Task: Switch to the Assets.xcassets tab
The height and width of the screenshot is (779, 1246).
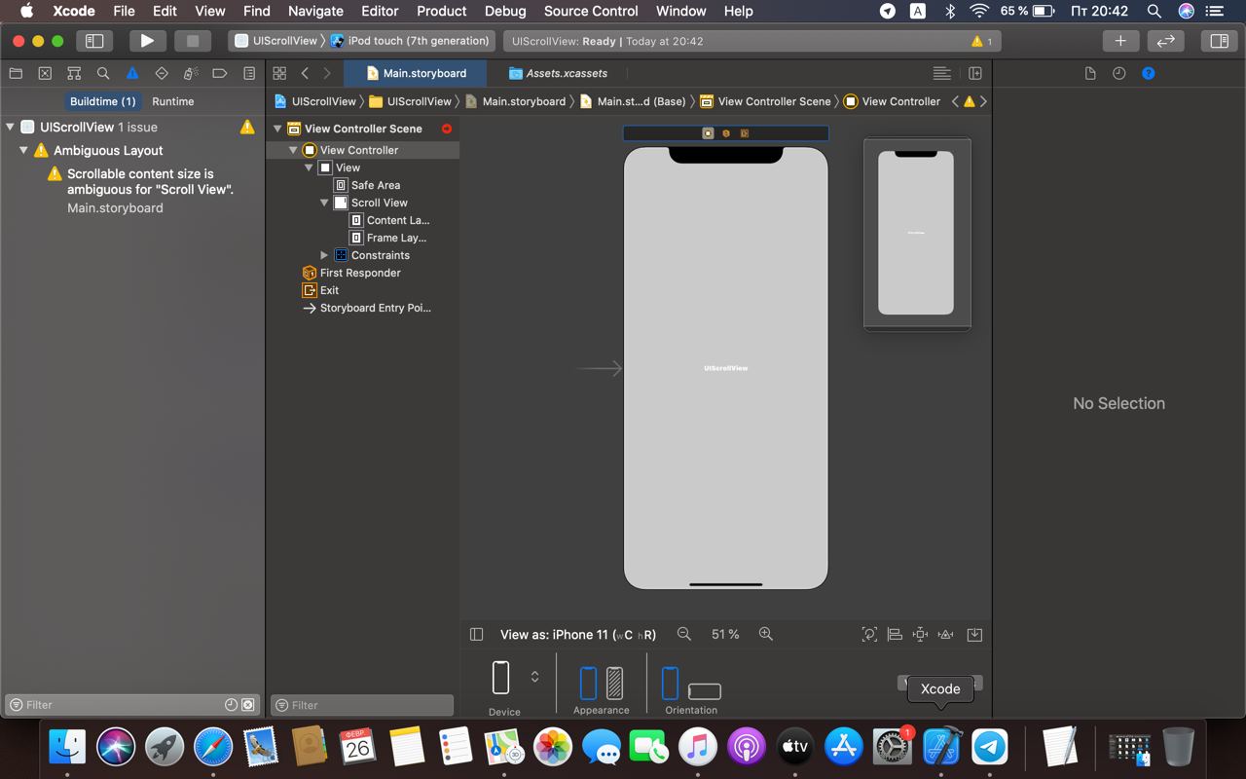Action: click(x=566, y=73)
